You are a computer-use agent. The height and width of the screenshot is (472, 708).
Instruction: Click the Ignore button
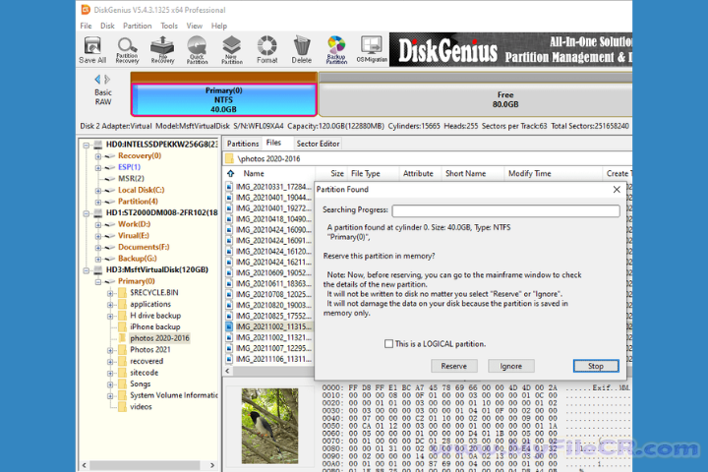point(510,366)
